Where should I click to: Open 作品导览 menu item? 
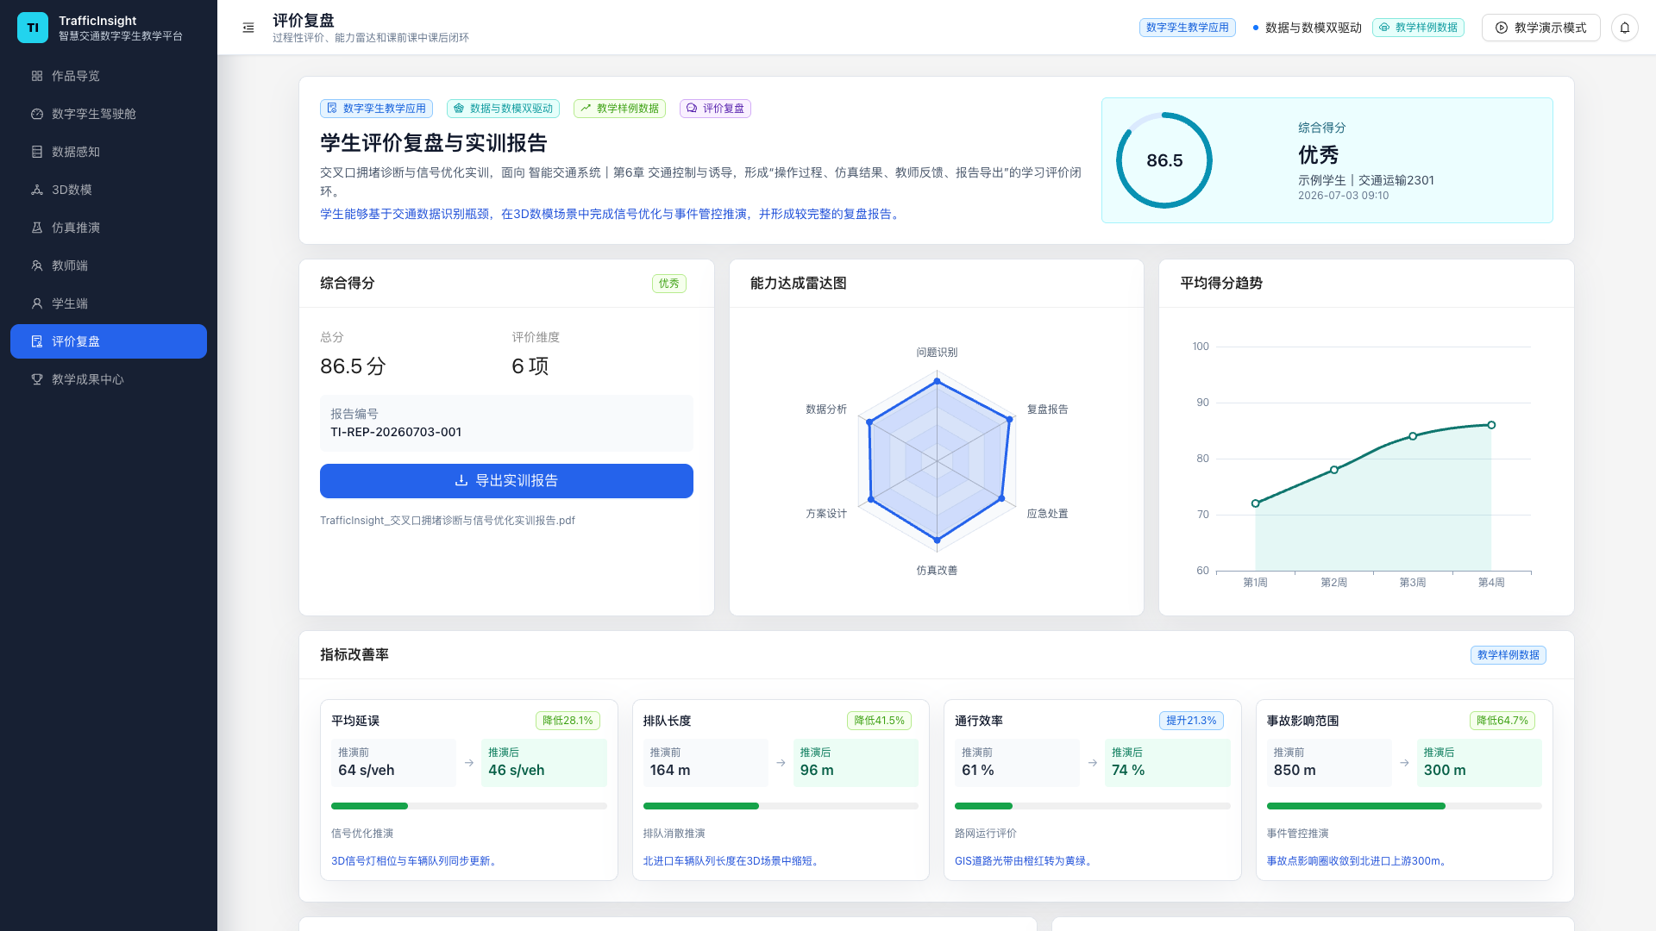109,76
